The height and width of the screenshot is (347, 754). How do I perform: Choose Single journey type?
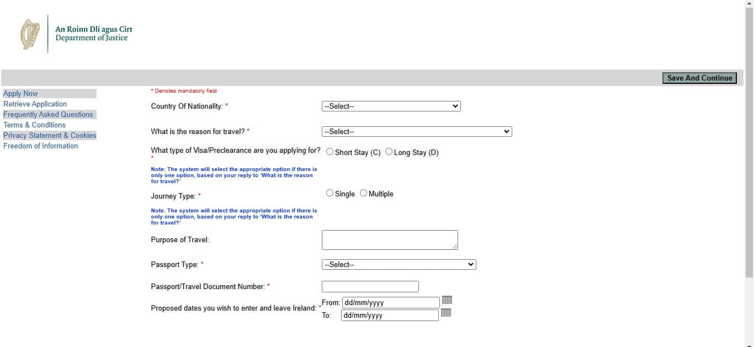tap(330, 193)
